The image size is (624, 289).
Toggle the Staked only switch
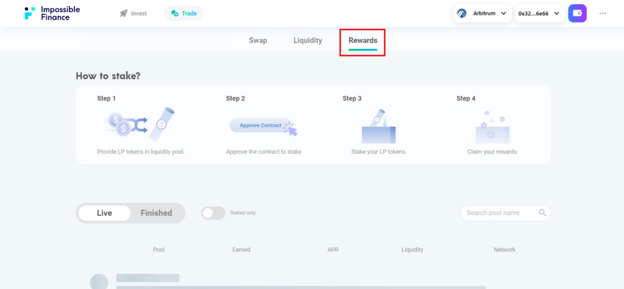click(x=213, y=213)
